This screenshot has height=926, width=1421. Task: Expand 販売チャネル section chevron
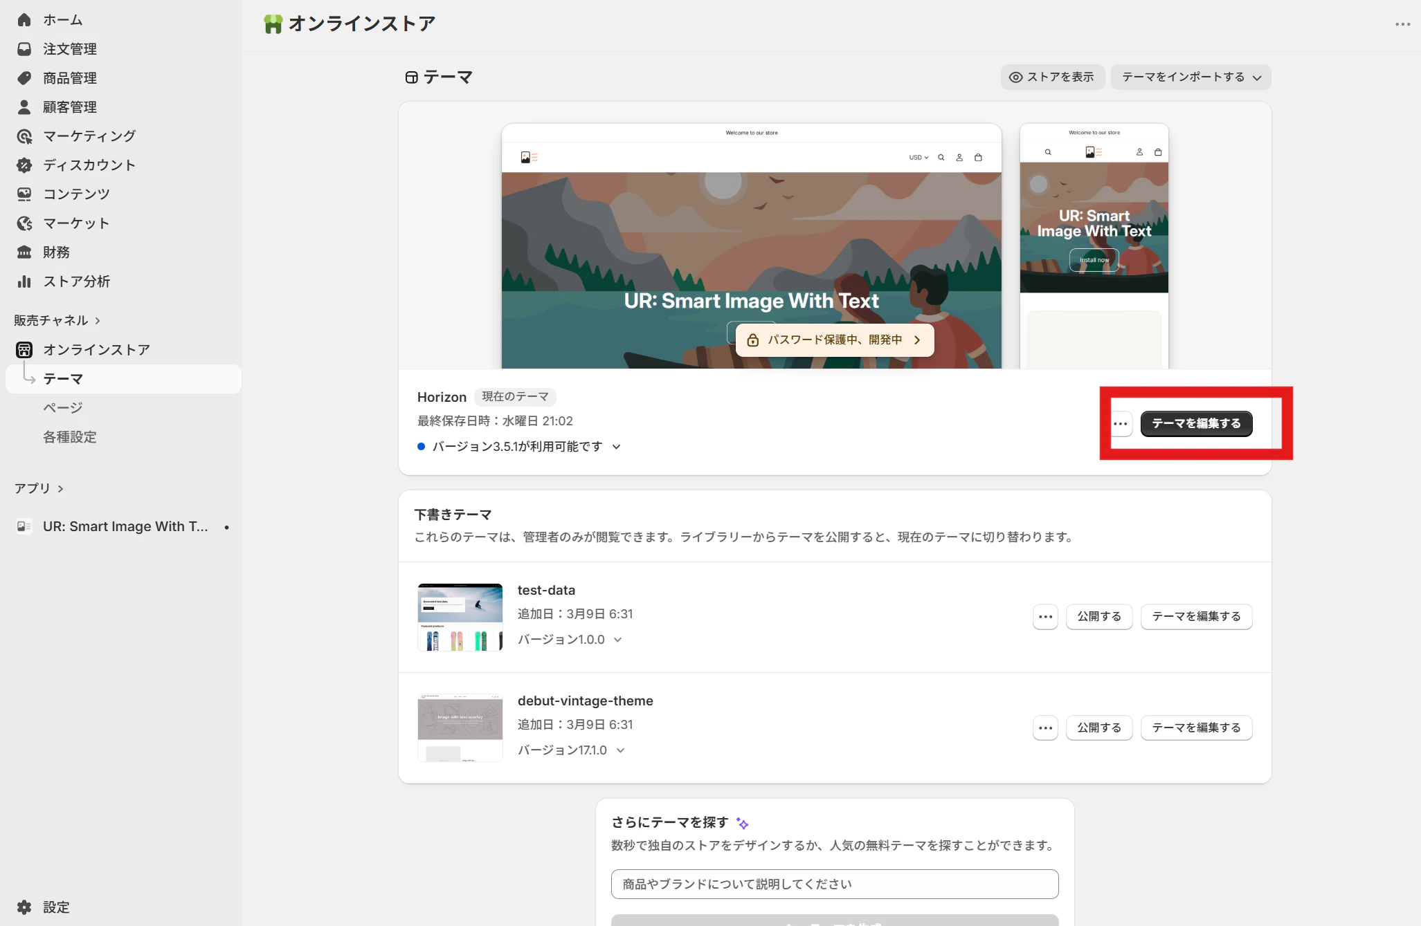98,321
